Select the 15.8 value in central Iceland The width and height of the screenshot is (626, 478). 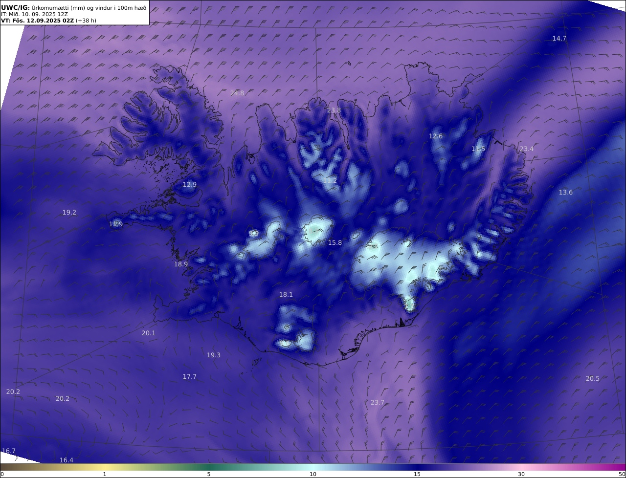[x=335, y=243]
